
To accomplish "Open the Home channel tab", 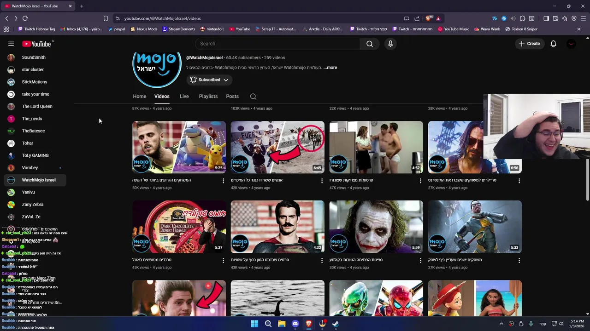I will [x=140, y=97].
